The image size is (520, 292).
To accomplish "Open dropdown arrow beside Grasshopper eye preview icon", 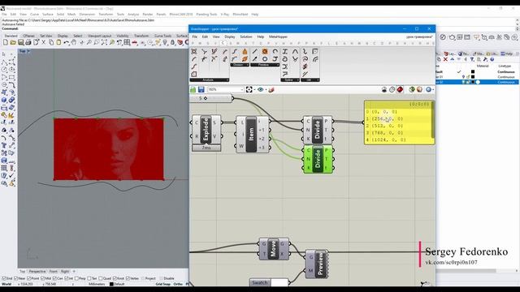I will tap(266, 90).
